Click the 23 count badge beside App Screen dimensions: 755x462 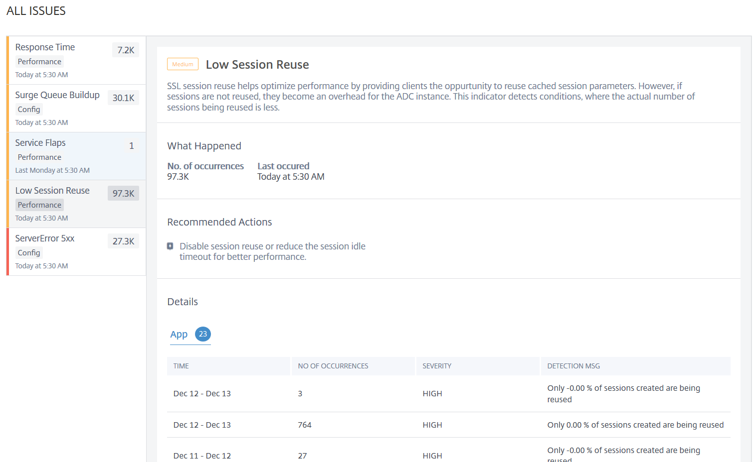(x=203, y=334)
